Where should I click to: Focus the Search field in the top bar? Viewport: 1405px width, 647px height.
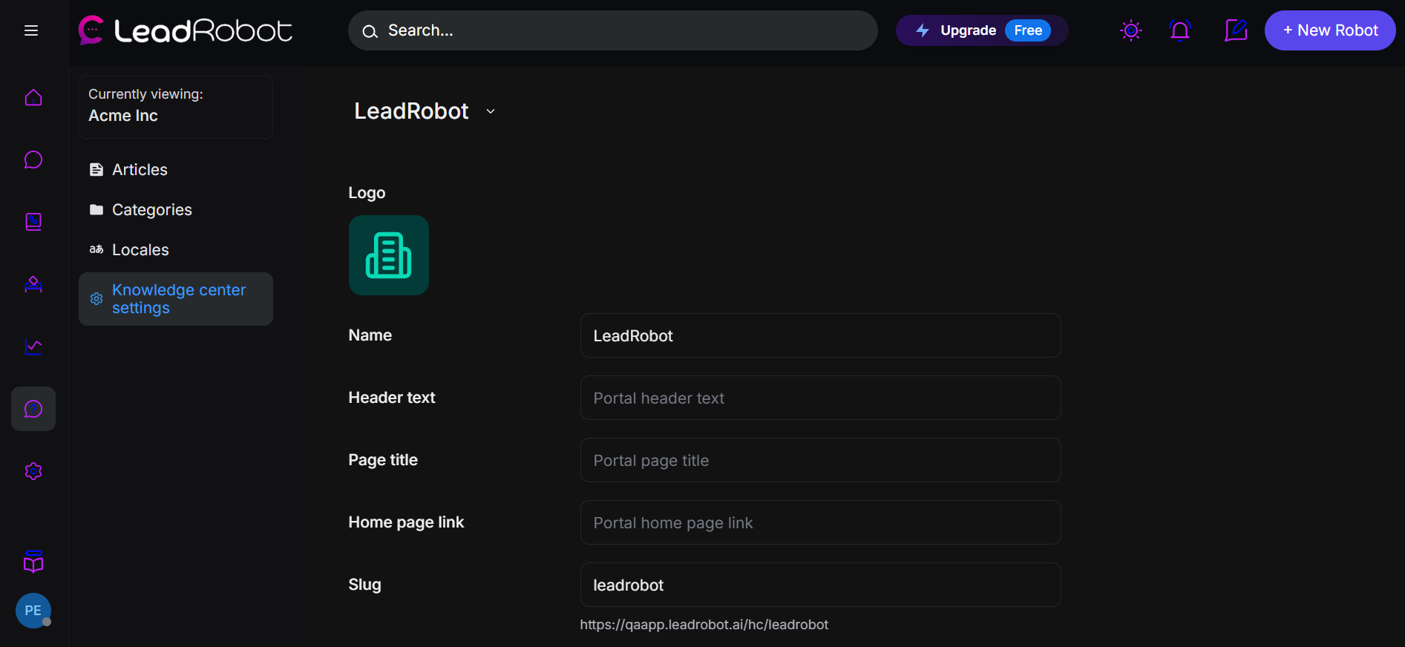tap(613, 30)
